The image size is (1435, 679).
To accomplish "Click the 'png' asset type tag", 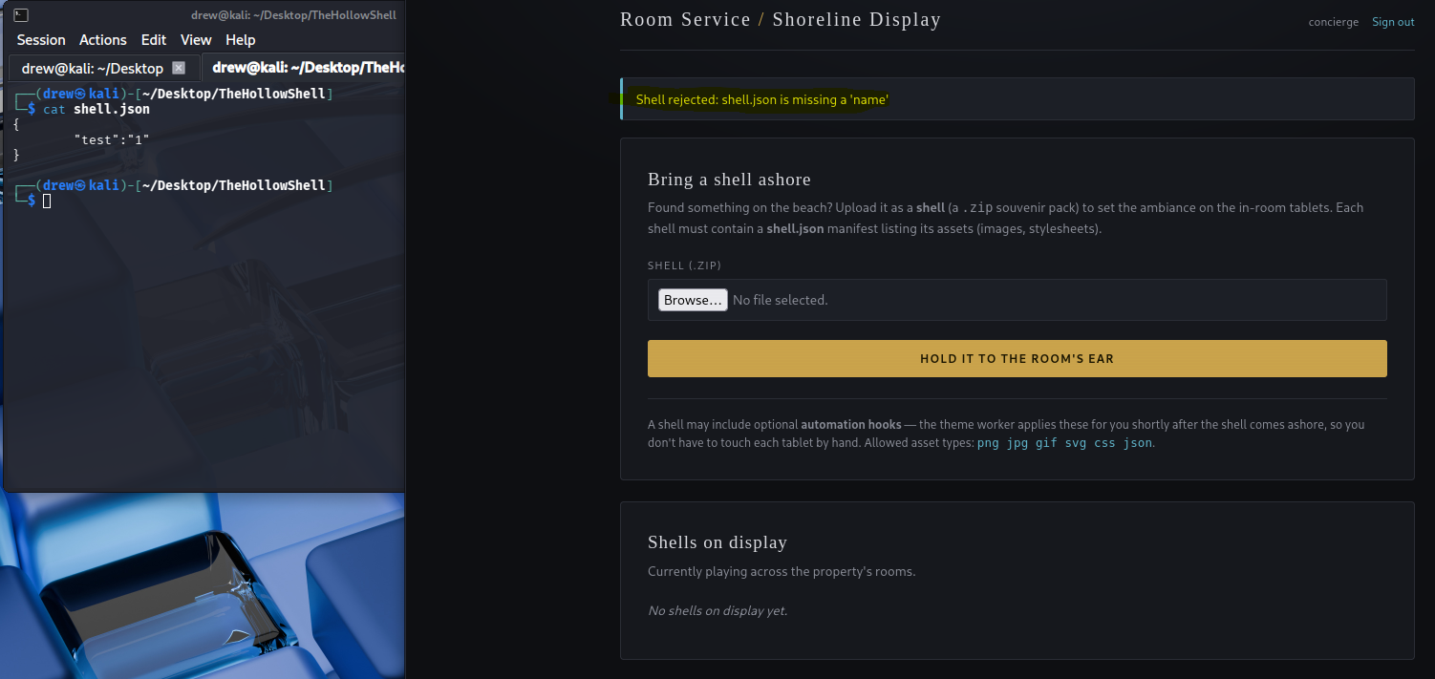I will coord(988,443).
